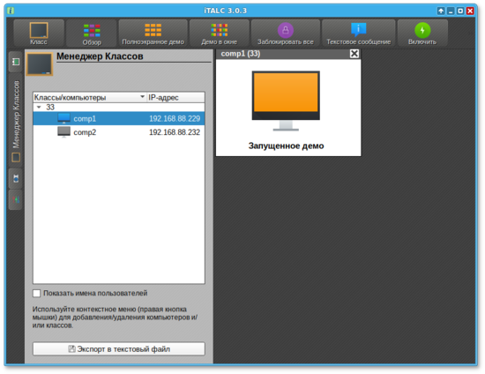
Task: Open the snapshots sidebar tab icon
Action: coord(16,178)
